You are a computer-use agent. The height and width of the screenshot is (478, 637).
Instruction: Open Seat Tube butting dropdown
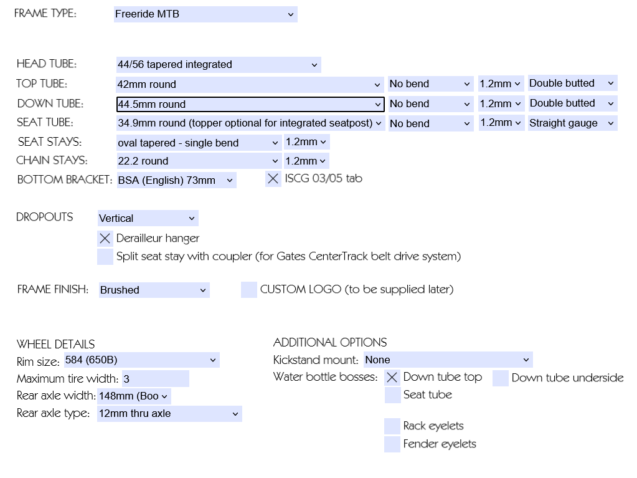point(572,123)
